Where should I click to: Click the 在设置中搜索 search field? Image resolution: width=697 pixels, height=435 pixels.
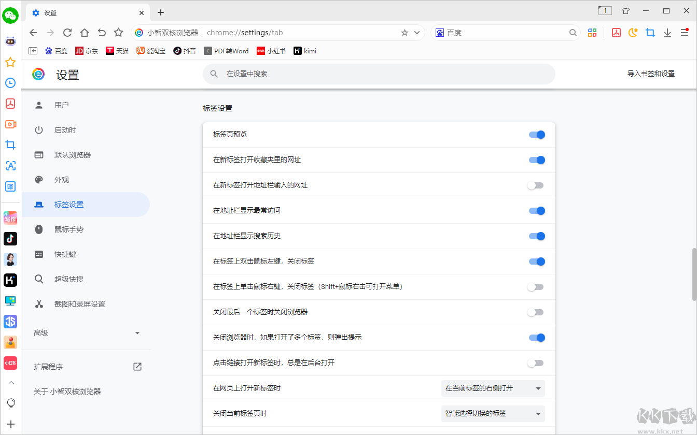click(x=379, y=74)
